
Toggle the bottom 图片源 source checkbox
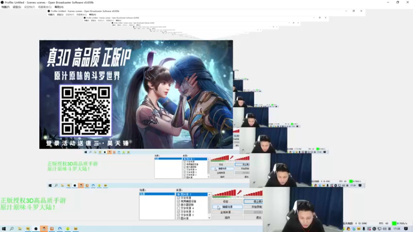tap(179, 218)
